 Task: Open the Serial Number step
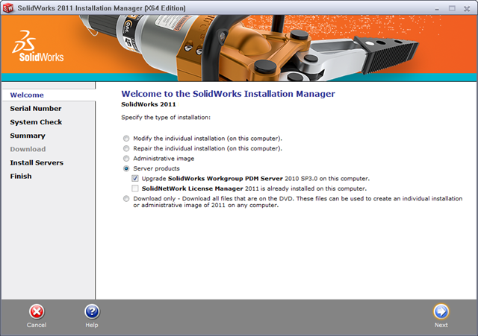[x=36, y=109]
